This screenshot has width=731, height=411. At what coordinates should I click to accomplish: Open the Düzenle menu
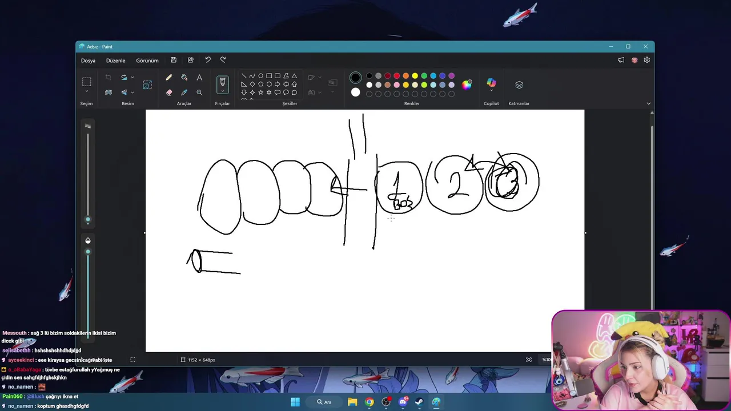[115, 61]
